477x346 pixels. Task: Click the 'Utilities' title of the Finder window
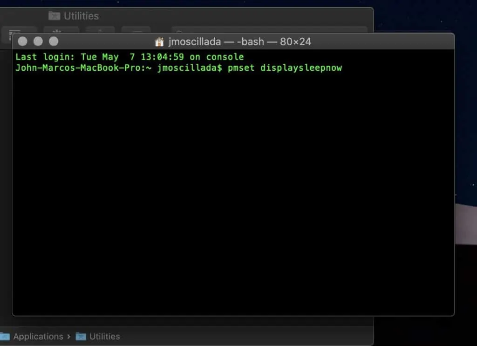pyautogui.click(x=81, y=16)
